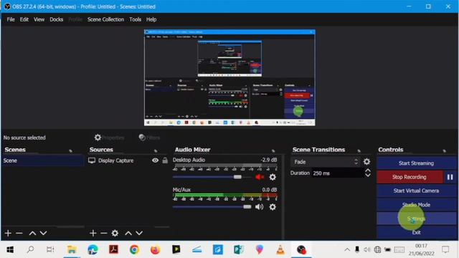Show hidden system tray icons
This screenshot has height=258, width=459.
(347, 250)
